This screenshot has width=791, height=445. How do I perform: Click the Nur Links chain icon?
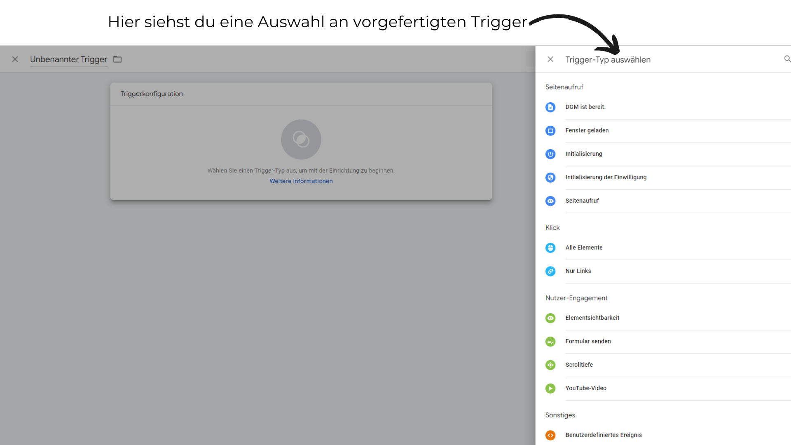(x=550, y=271)
